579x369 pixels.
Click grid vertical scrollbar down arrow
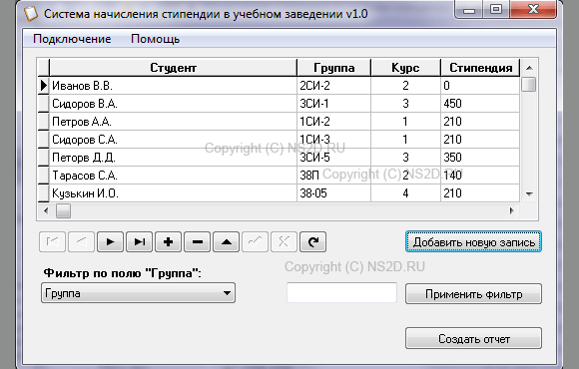pos(529,193)
